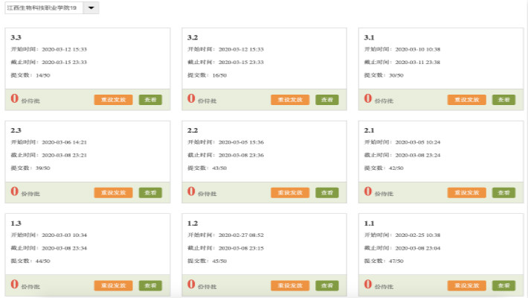Image resolution: width=528 pixels, height=298 pixels.
Task: Reset distribution for assignment 1.2
Action: (289, 285)
